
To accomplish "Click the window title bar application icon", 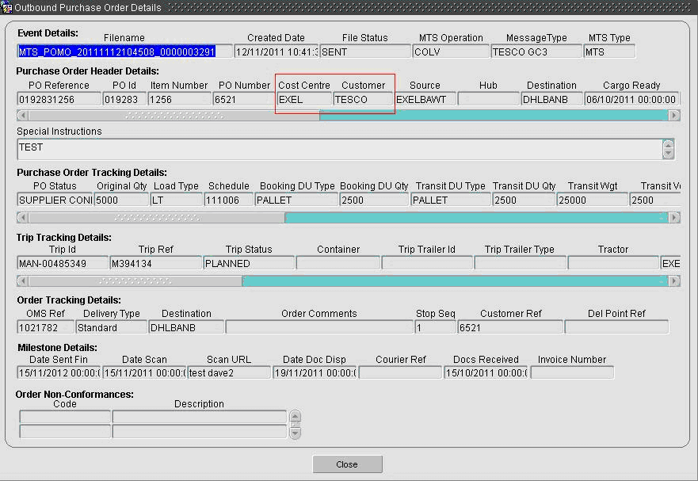I will (6, 8).
